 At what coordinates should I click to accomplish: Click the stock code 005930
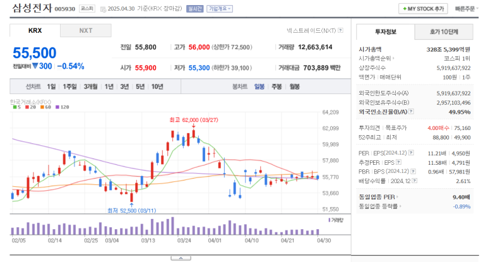(x=65, y=9)
